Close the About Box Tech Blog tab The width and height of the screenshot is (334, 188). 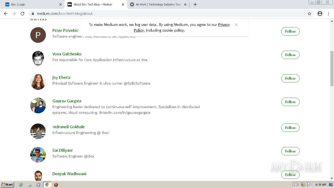123,4
